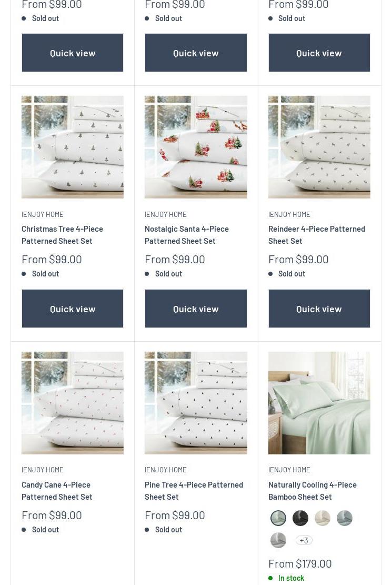Select the ivory cream color swatch
This screenshot has height=585, width=392.
[x=322, y=518]
